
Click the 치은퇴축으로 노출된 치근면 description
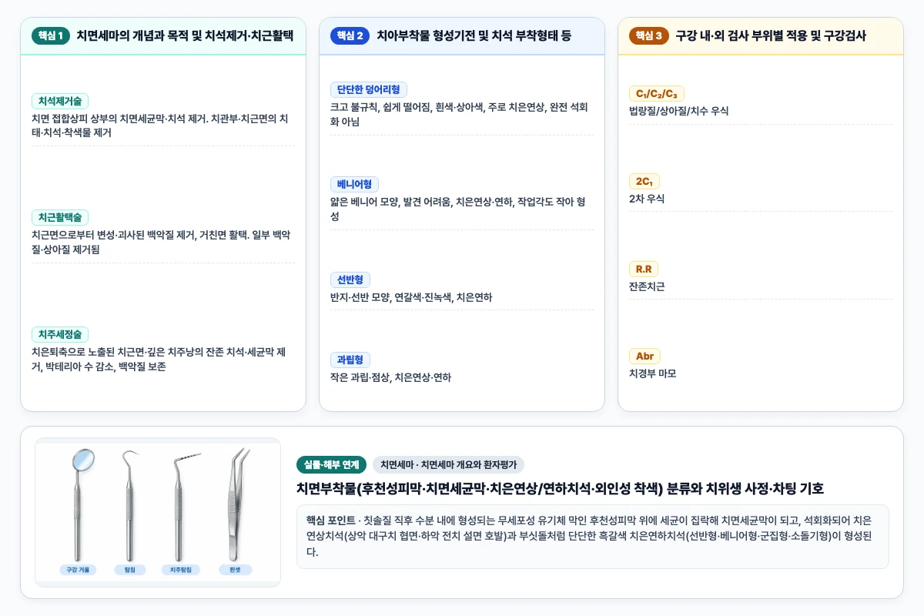point(159,360)
